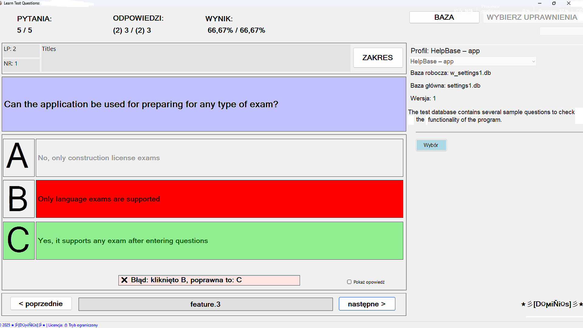Go to next question with następne

(x=367, y=304)
